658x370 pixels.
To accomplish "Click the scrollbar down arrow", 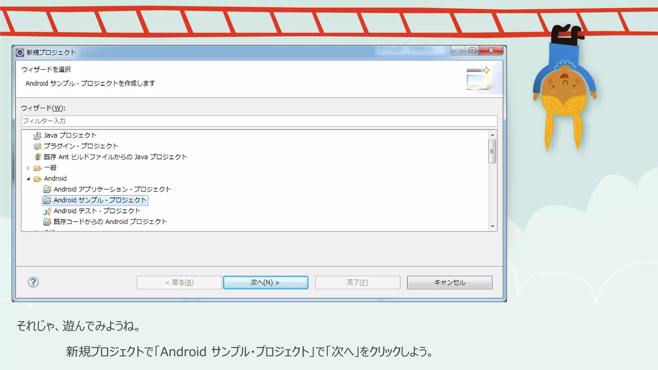I will pyautogui.click(x=492, y=226).
